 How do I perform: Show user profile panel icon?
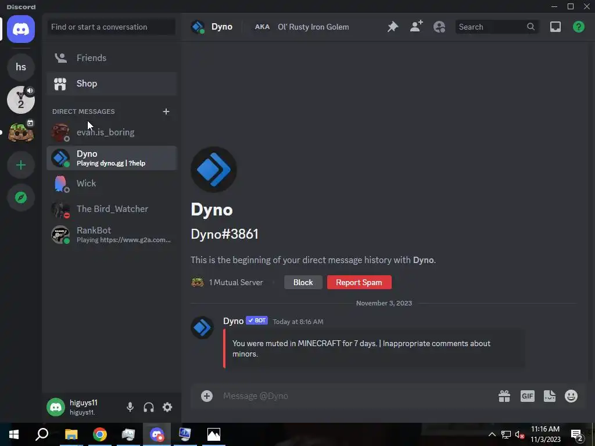[x=439, y=27]
